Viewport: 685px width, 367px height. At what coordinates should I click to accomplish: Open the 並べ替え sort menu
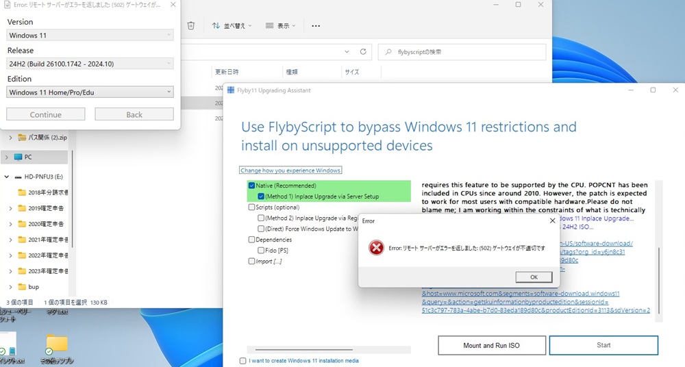(x=232, y=26)
